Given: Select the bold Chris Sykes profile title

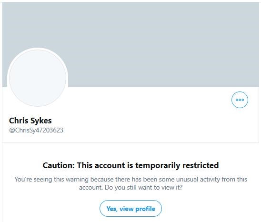Looking at the screenshot, I should (30, 121).
